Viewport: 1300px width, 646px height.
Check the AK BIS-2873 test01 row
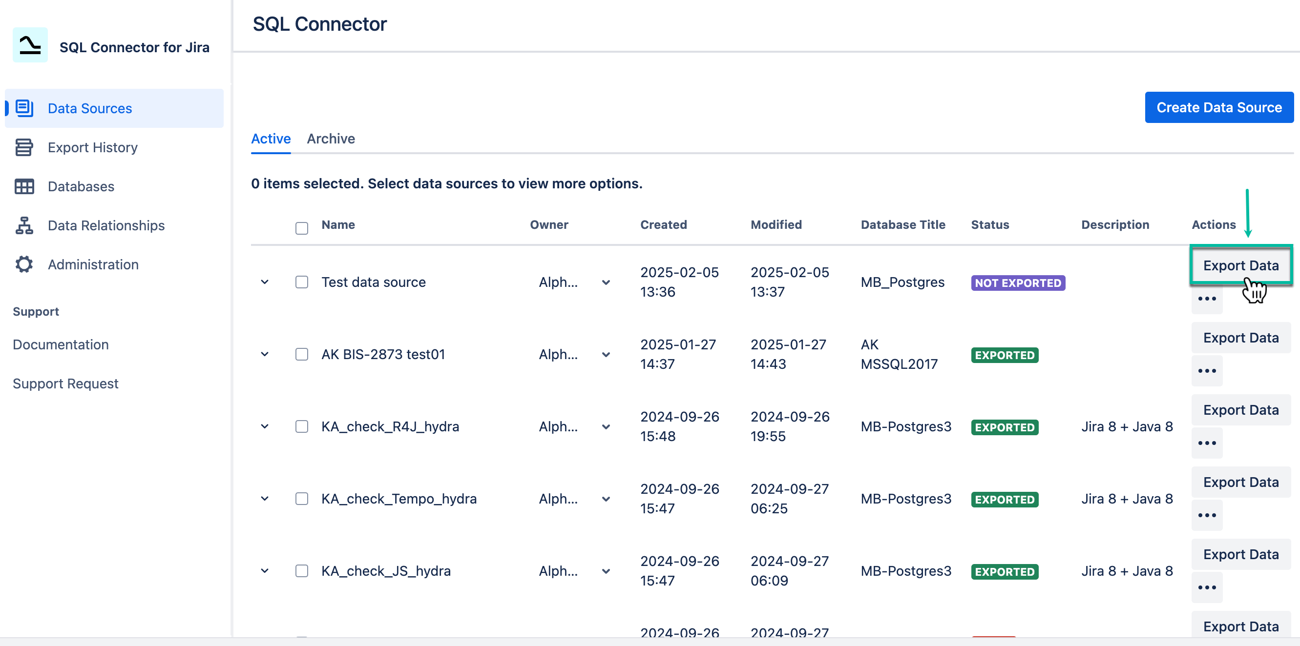pyautogui.click(x=302, y=354)
